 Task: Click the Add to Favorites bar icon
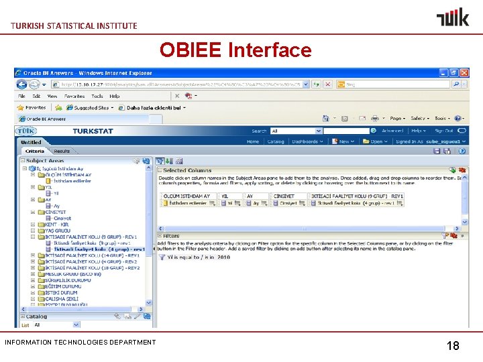[x=58, y=108]
